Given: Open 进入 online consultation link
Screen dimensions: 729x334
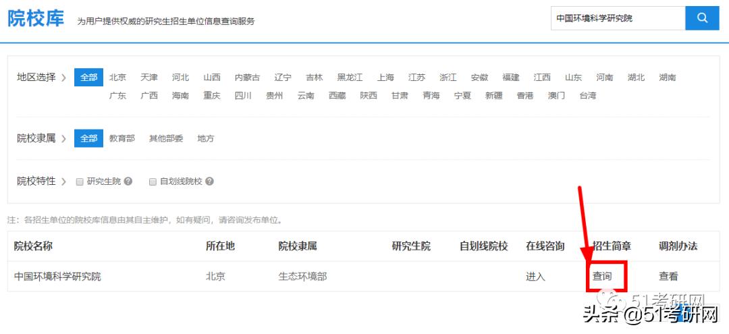Looking at the screenshot, I should pos(535,277).
